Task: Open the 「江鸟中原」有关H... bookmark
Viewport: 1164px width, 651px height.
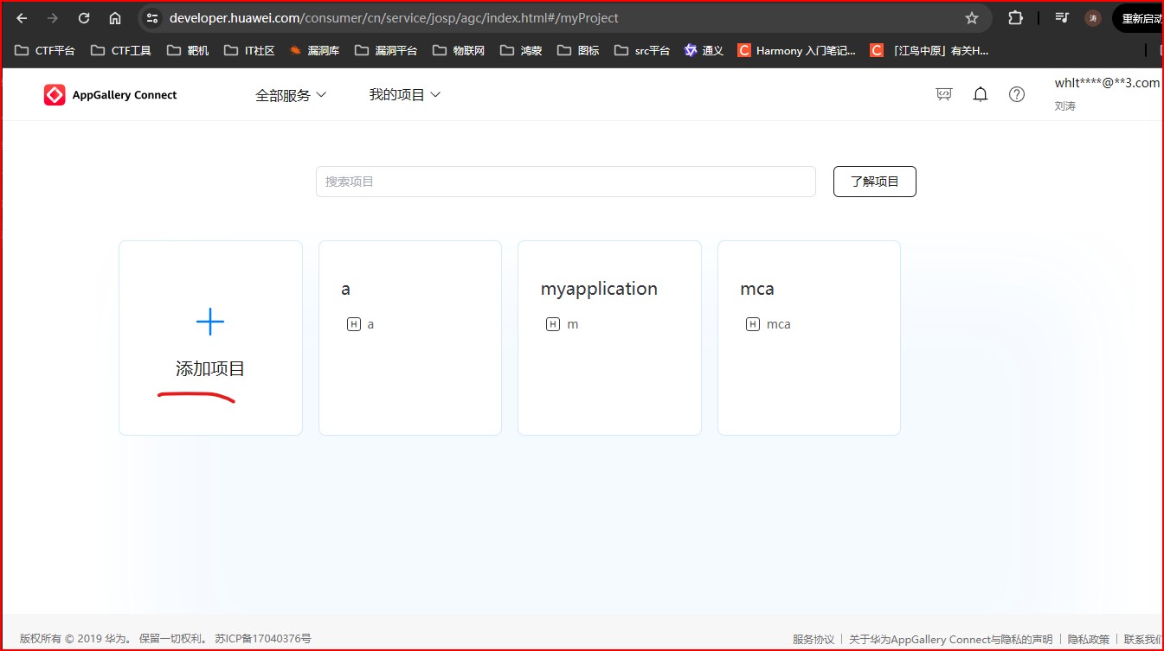Action: (x=929, y=51)
